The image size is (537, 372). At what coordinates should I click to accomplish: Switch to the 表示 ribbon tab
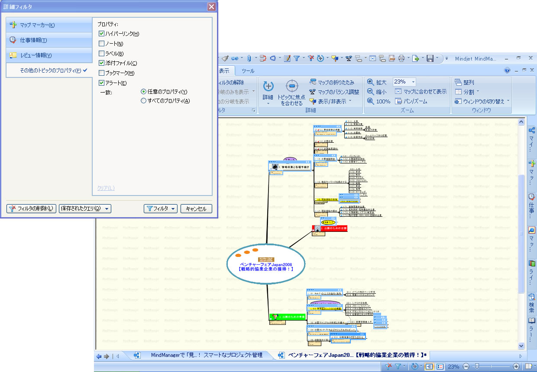(x=225, y=71)
